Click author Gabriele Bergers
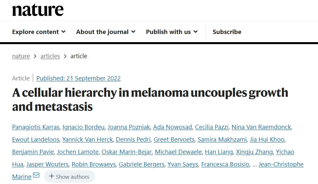The height and width of the screenshot is (184, 318). (141, 164)
